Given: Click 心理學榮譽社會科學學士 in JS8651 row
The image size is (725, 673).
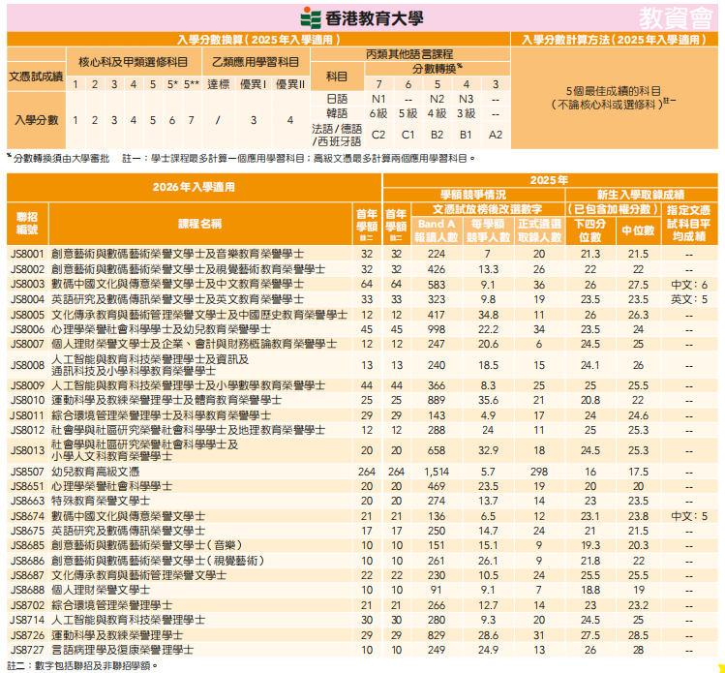Looking at the screenshot, I should click(111, 487).
